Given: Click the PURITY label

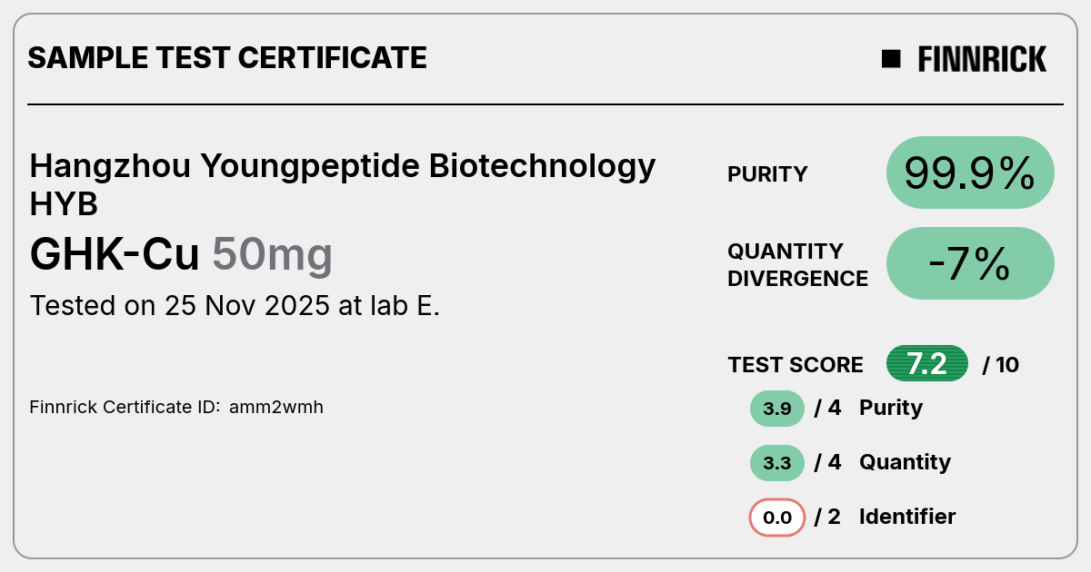Looking at the screenshot, I should click(767, 174).
